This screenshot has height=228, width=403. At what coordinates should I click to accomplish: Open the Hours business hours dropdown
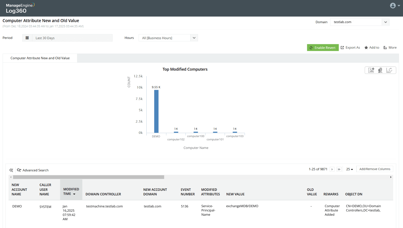[x=194, y=38]
